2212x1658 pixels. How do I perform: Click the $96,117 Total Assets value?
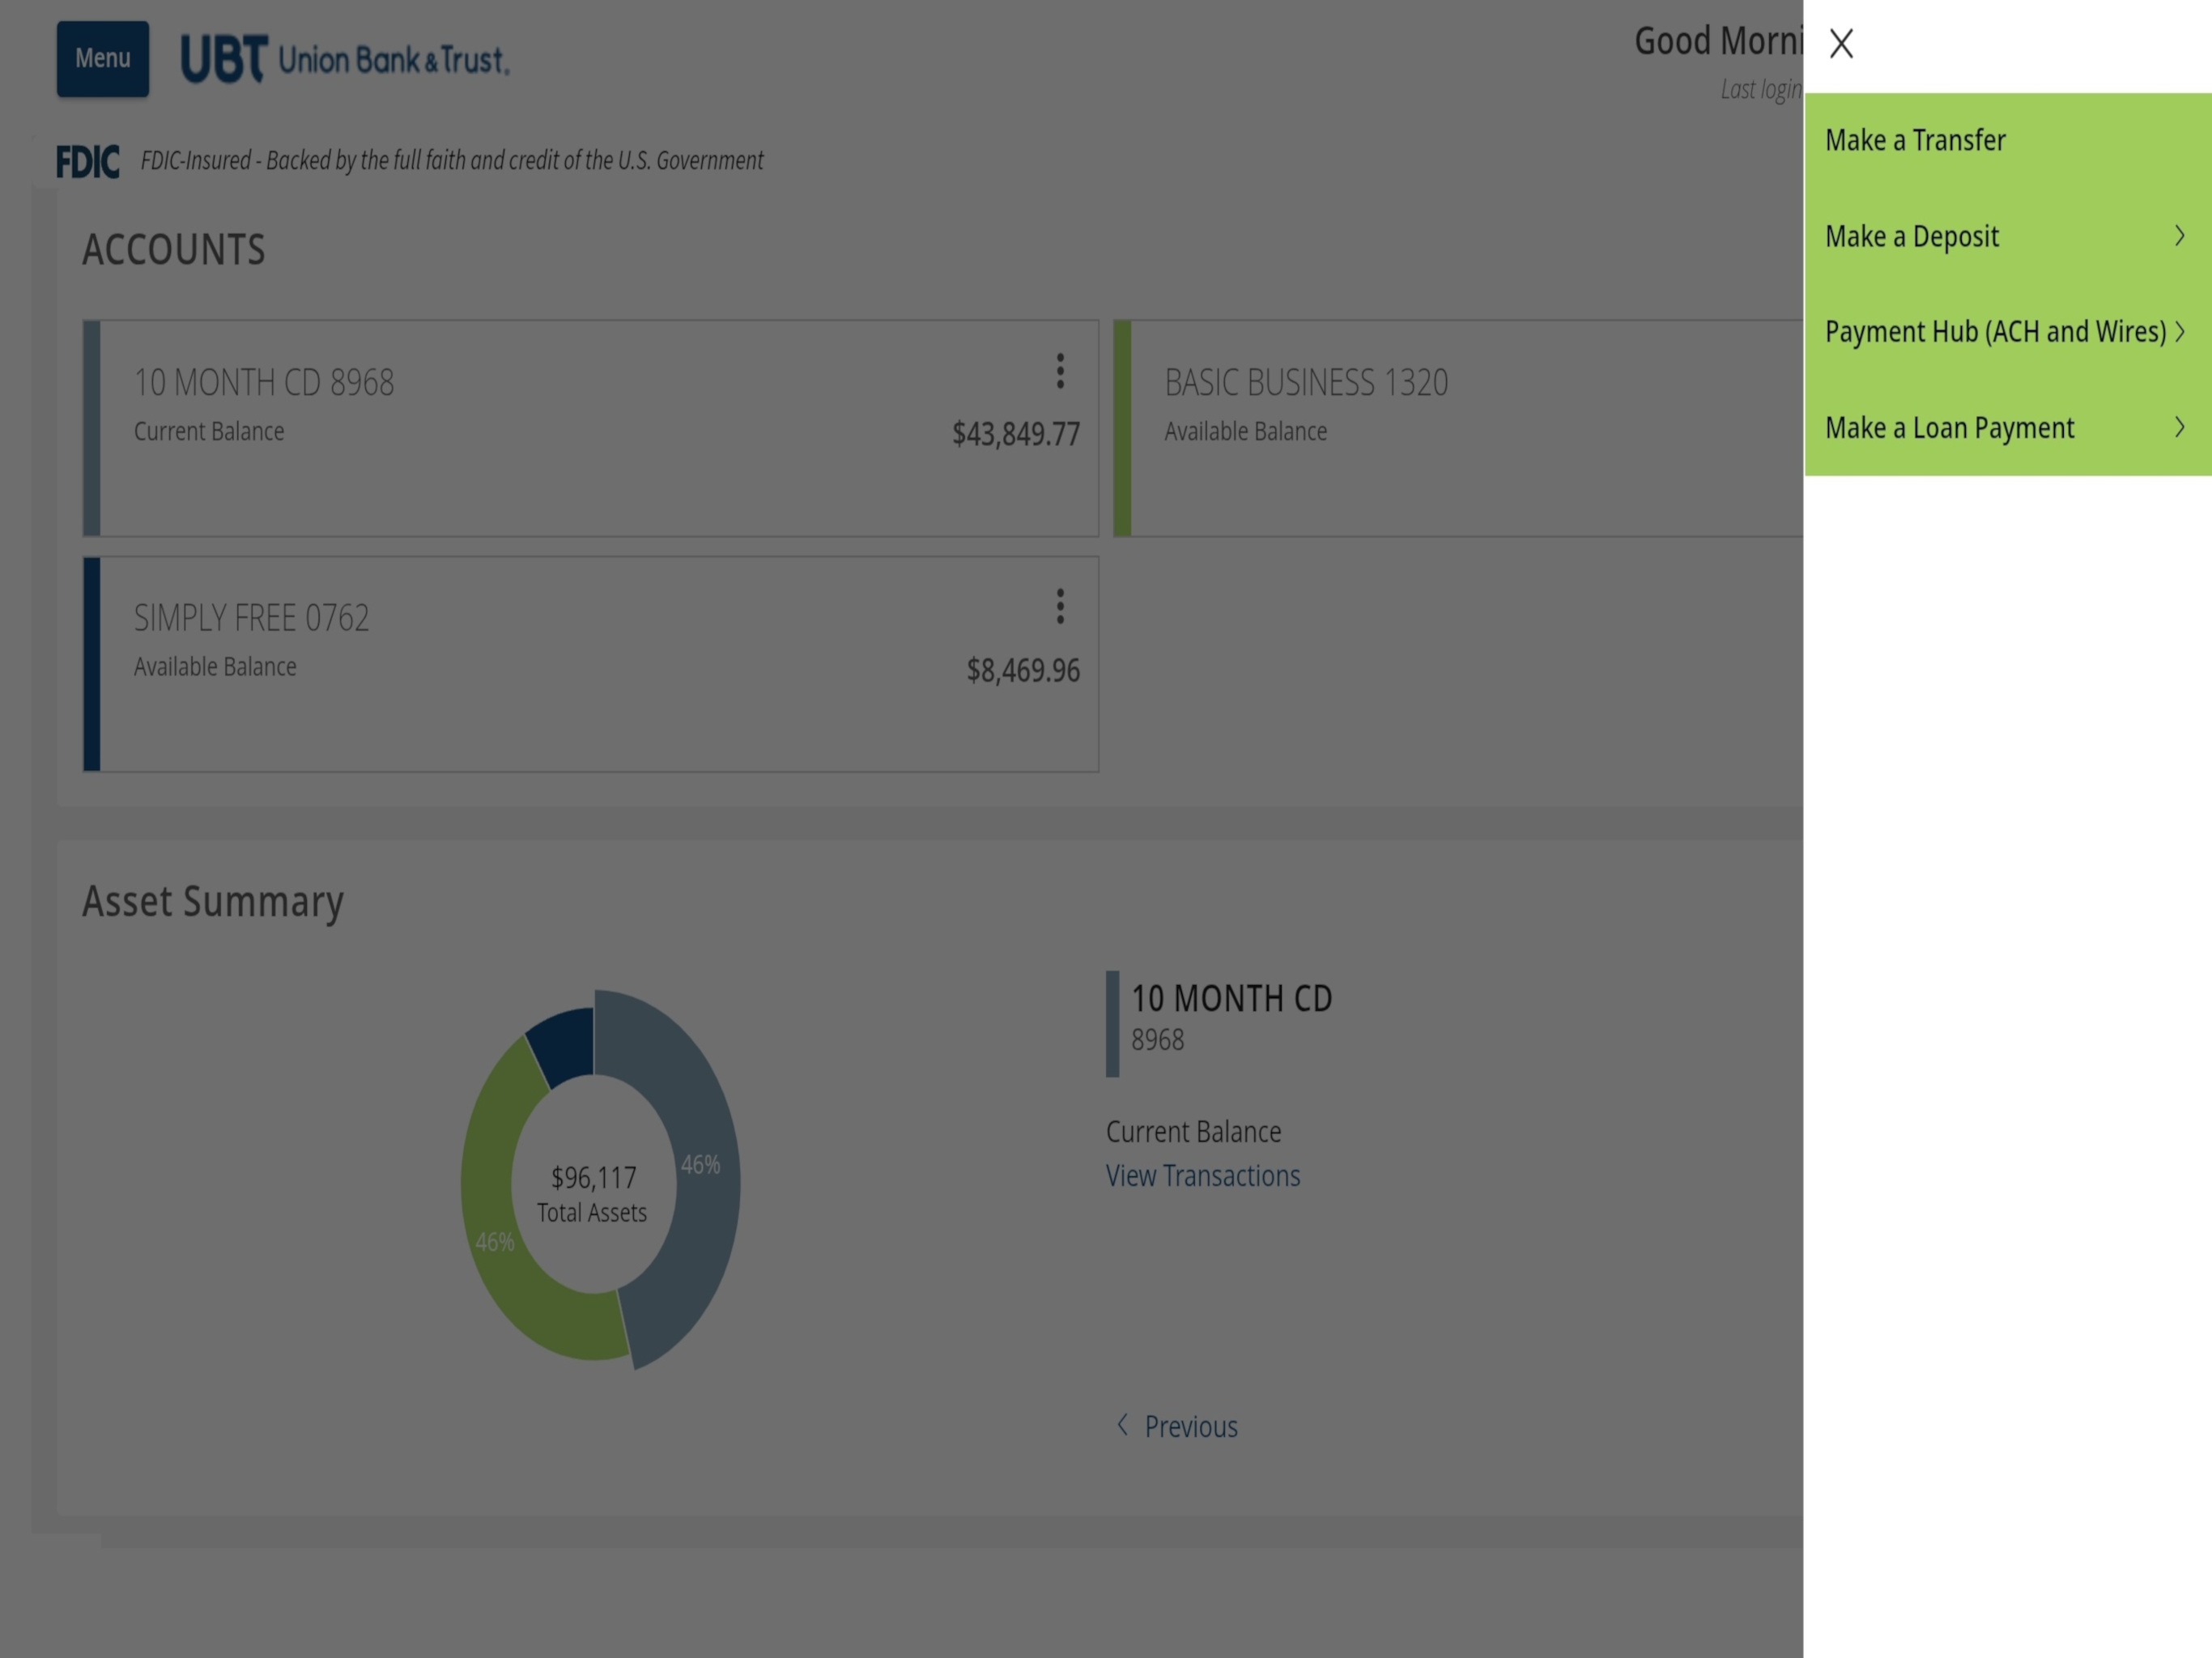(593, 1178)
